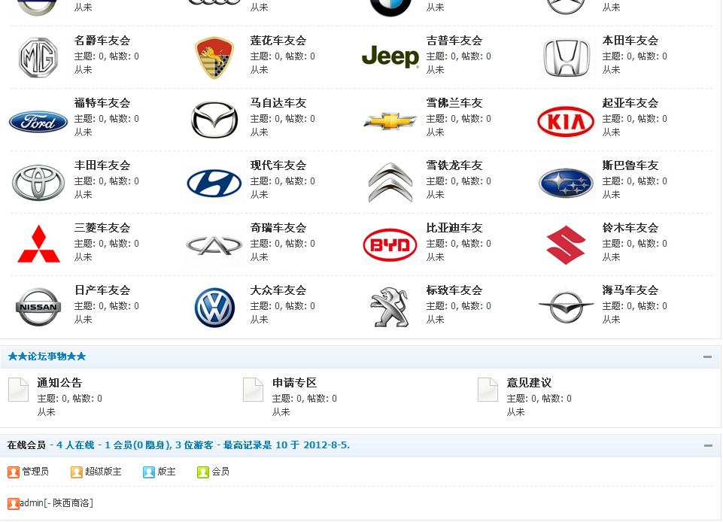Go to 雪铁龙车友 board
The image size is (723, 522).
click(x=454, y=165)
